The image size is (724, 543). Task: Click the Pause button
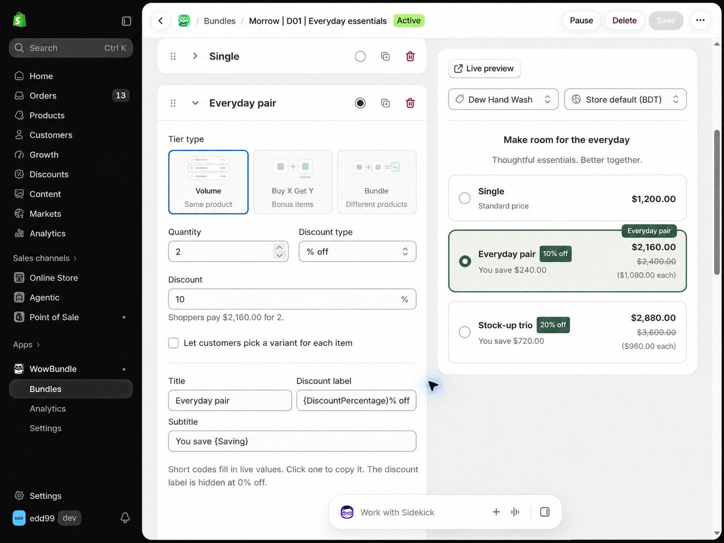coord(581,20)
